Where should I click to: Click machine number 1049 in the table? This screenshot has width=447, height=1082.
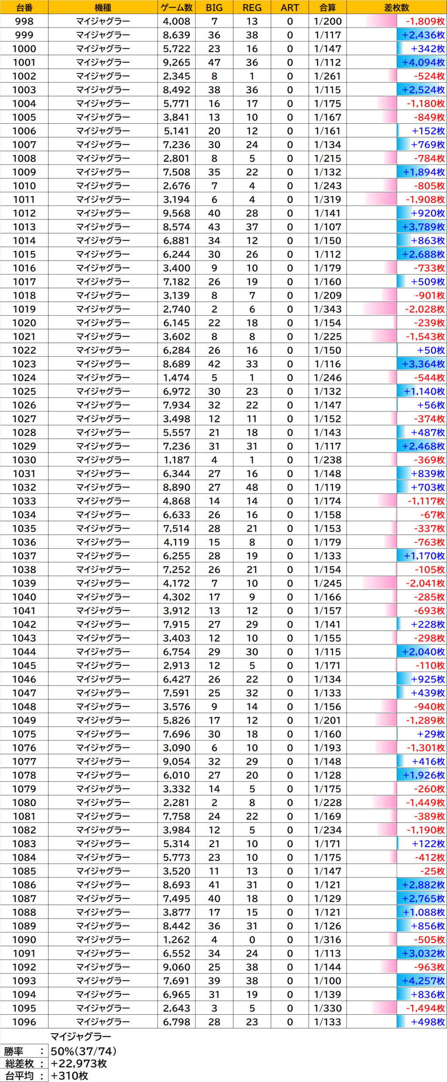tap(24, 720)
